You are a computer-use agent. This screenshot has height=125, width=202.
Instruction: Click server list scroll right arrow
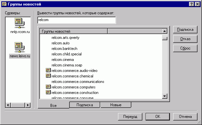[x=28, y=105]
